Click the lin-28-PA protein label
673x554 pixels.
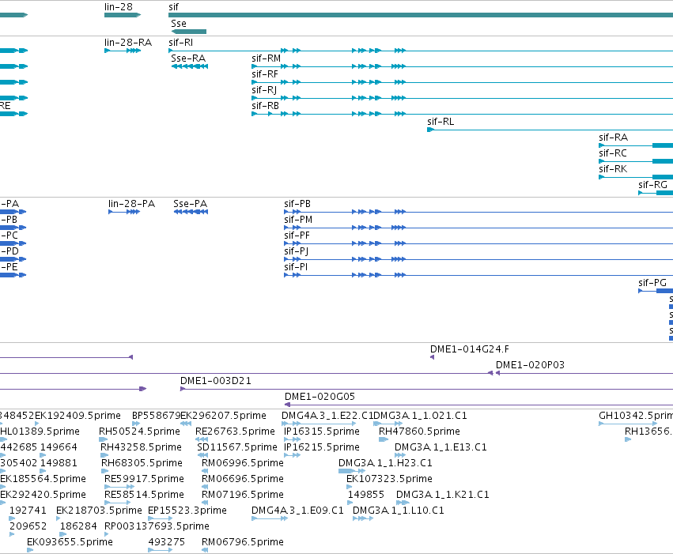click(131, 204)
